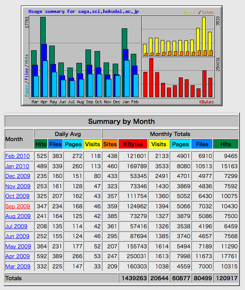
Task: Open the Nov 2009 monthly report link
Action: [x=18, y=186]
